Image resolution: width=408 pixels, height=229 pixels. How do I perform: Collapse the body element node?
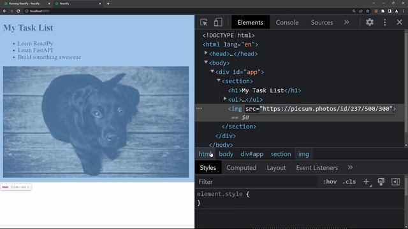206,62
